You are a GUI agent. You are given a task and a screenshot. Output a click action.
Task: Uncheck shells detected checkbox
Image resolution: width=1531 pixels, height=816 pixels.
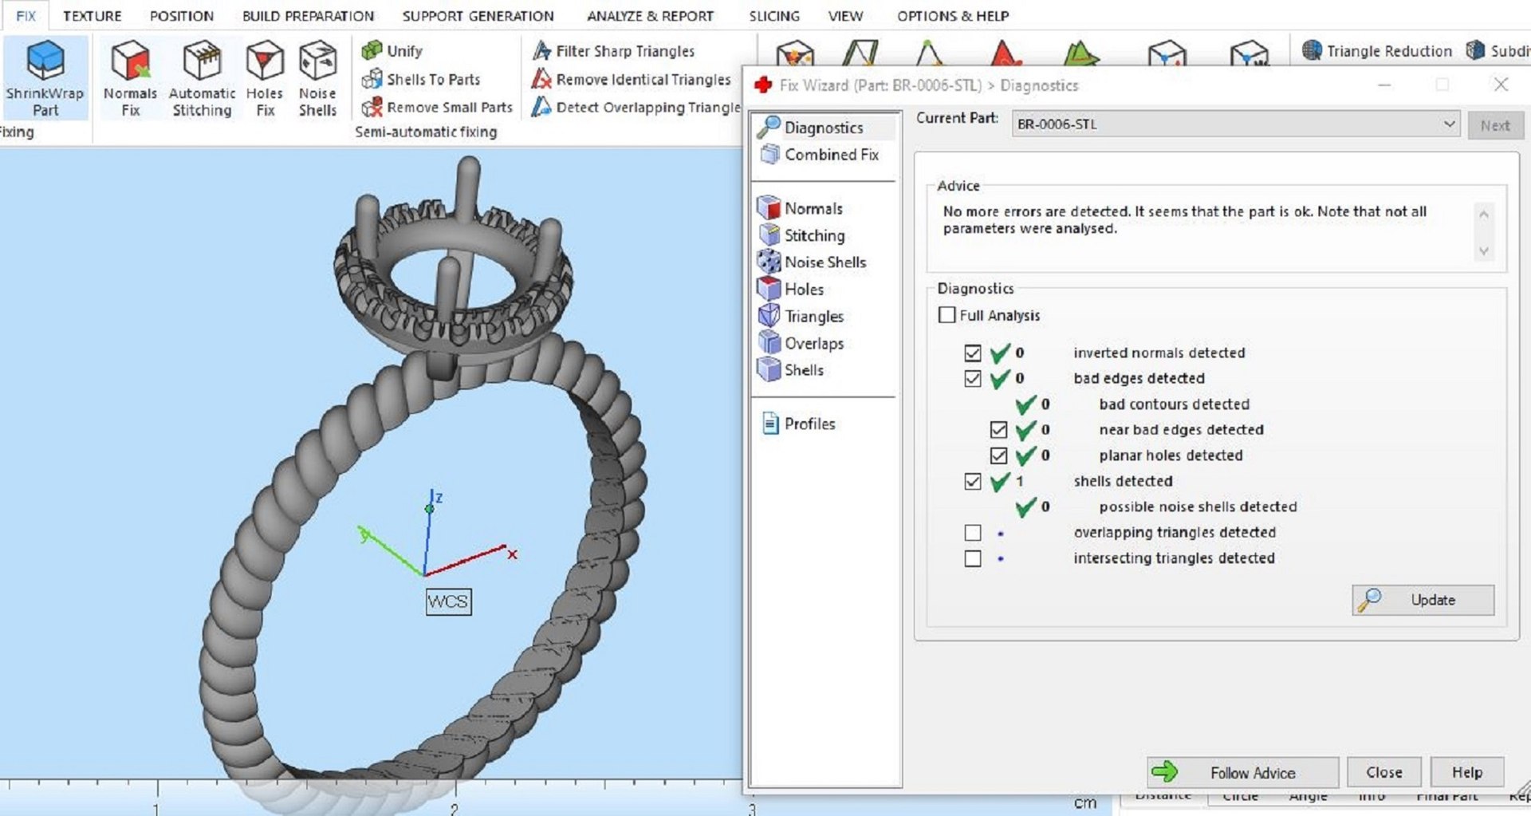(972, 481)
